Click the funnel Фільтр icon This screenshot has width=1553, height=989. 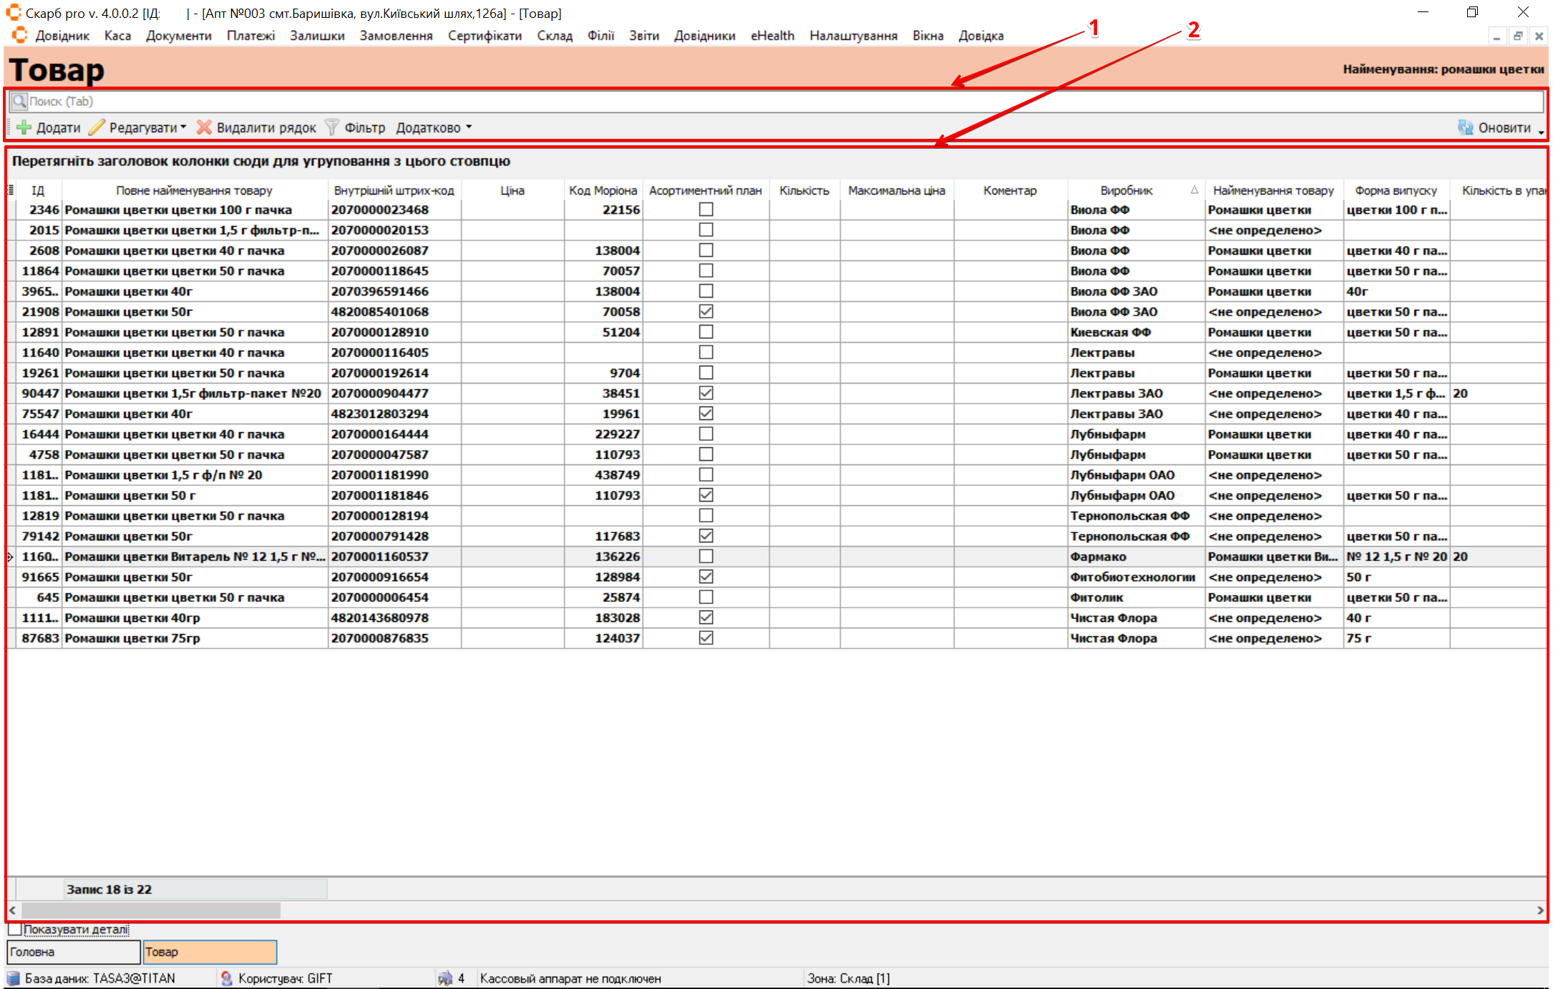(331, 127)
